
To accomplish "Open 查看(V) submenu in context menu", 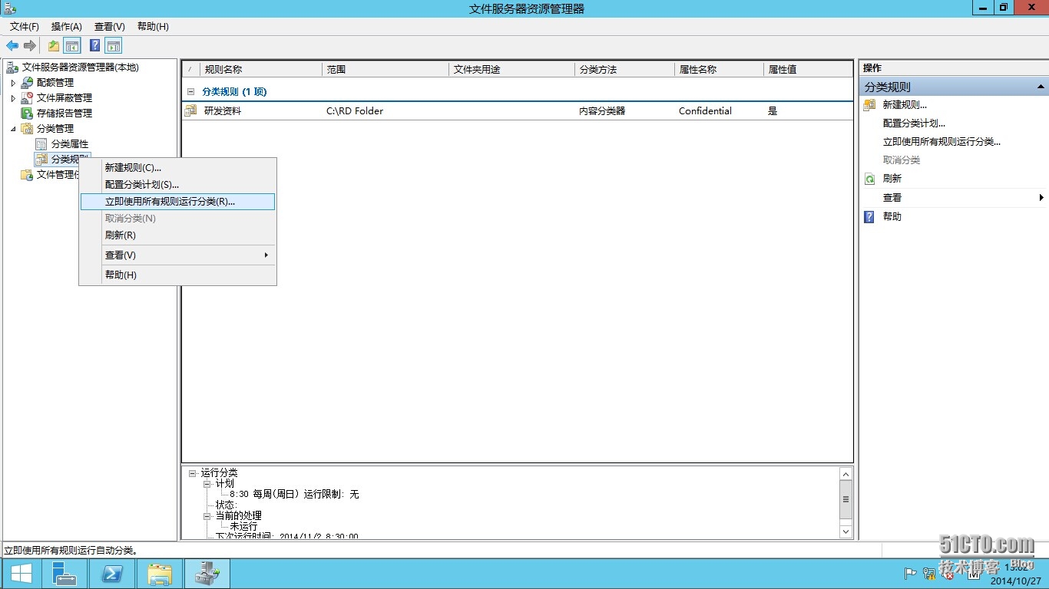I will coord(177,255).
